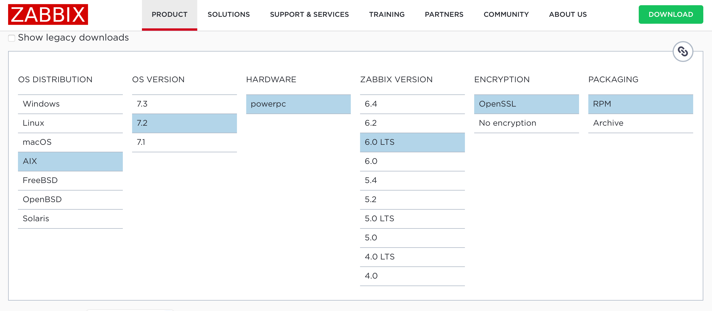Screen dimensions: 712x311
Task: Open the About Us menu
Action: click(x=568, y=14)
